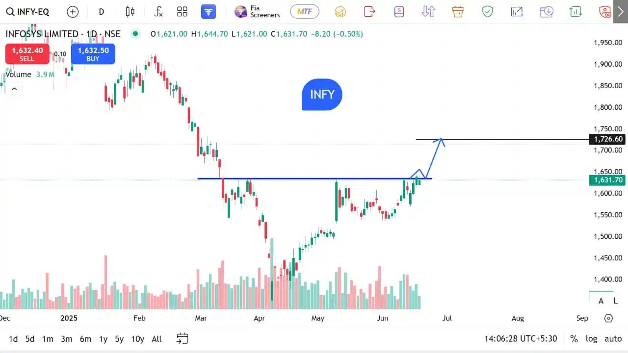Click the Jul label on time axis
The width and height of the screenshot is (628, 353).
click(447, 318)
